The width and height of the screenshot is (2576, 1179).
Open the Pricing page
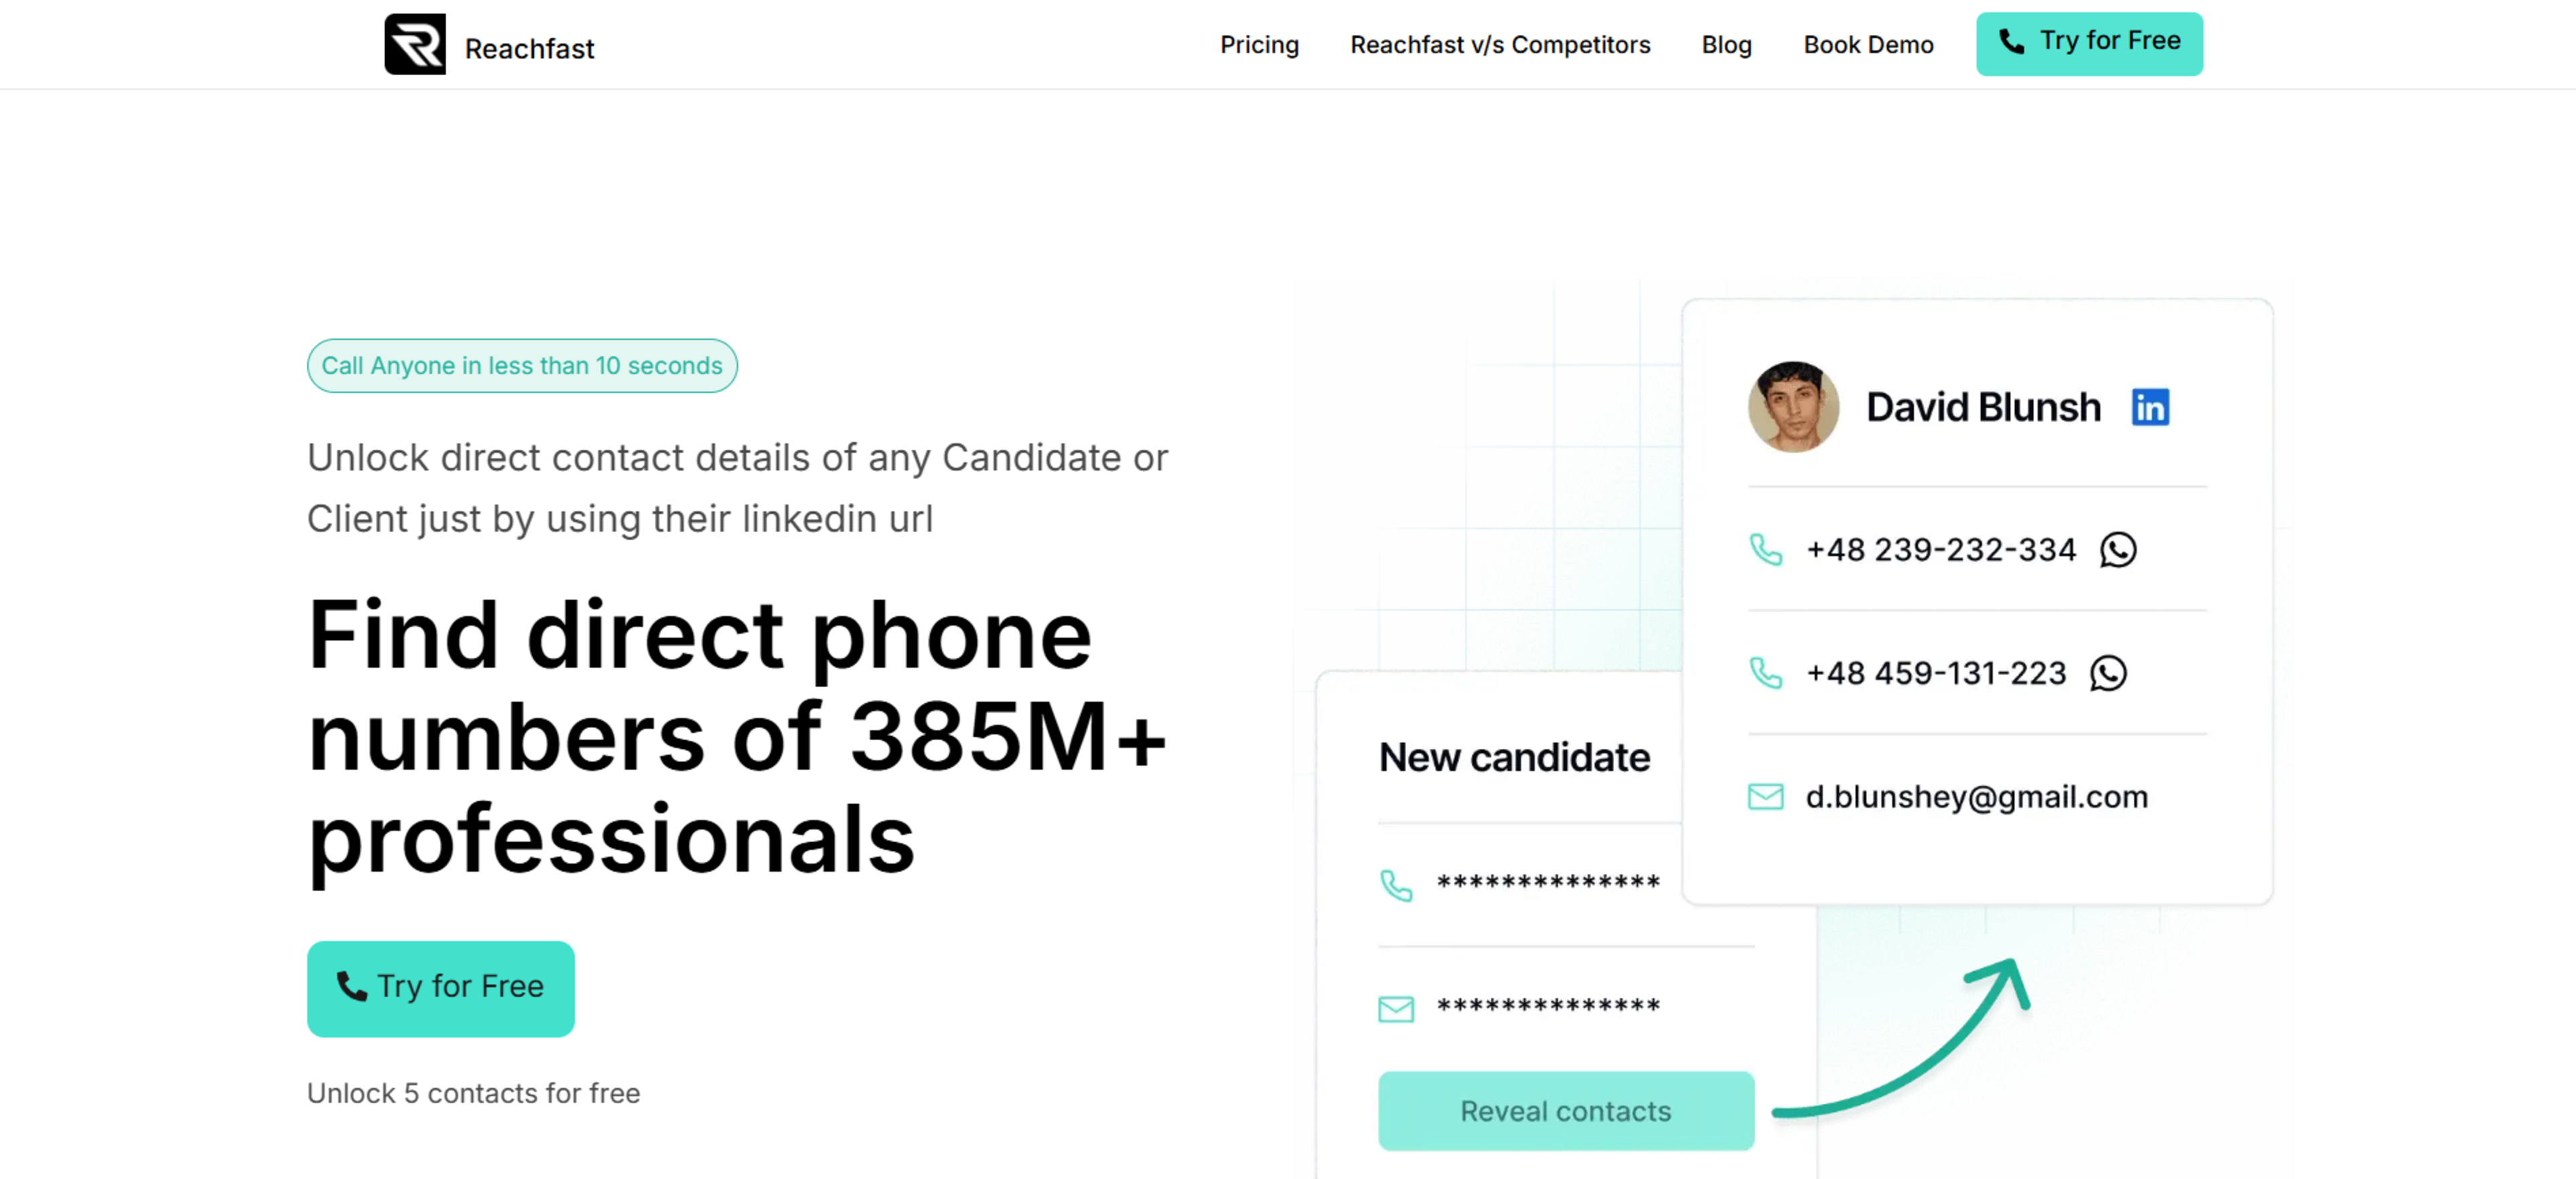click(1259, 45)
